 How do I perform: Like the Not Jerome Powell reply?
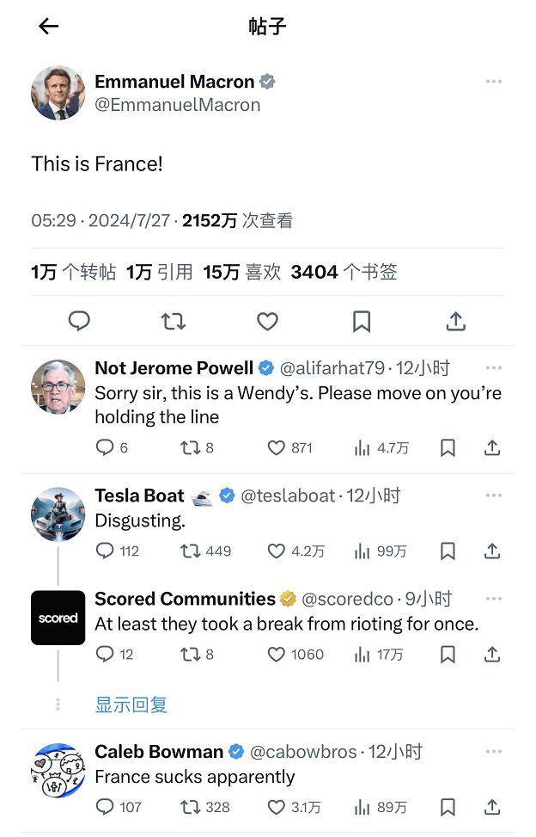click(x=276, y=447)
